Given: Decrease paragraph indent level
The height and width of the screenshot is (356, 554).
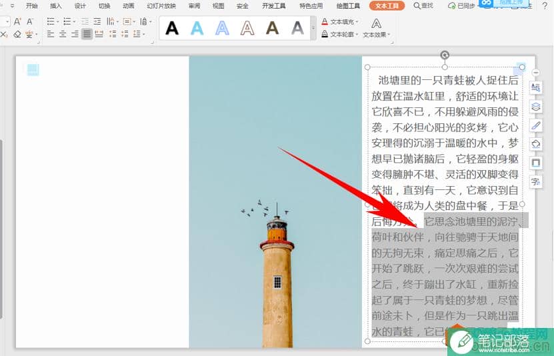Looking at the screenshot, I should [85, 22].
